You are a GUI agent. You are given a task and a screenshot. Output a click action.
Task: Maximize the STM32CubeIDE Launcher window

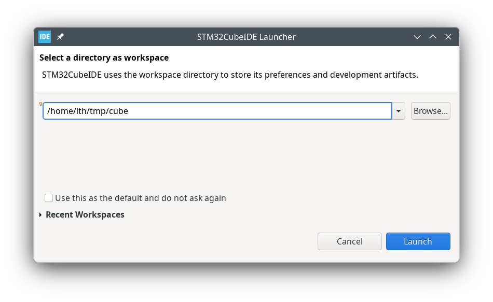click(433, 37)
